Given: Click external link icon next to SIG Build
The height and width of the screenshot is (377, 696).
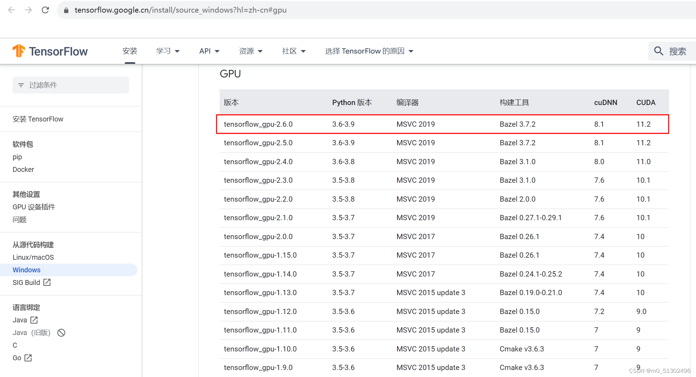Looking at the screenshot, I should pos(47,282).
